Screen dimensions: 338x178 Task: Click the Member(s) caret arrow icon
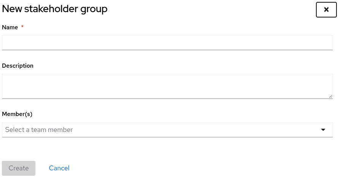[x=323, y=130]
